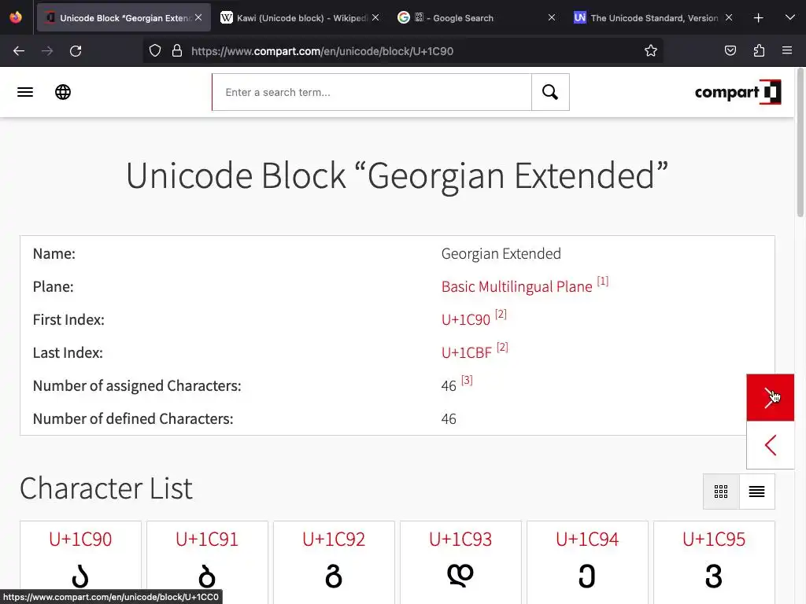
Task: Open the U+1C93 character tile
Action: [x=460, y=558]
